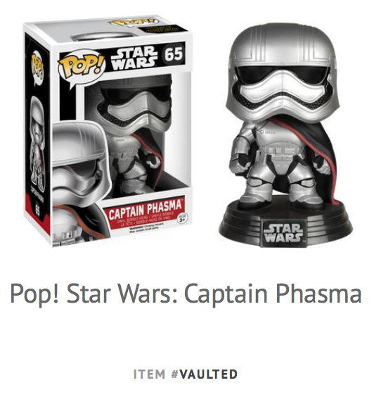The image size is (374, 397).
Task: Click the number 65 badge on box
Action: pos(173,54)
